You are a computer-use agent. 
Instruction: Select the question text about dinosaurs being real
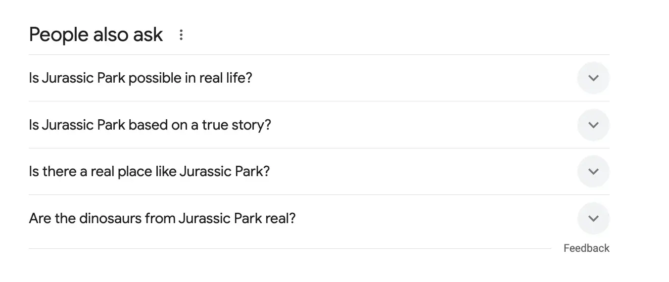coord(162,218)
